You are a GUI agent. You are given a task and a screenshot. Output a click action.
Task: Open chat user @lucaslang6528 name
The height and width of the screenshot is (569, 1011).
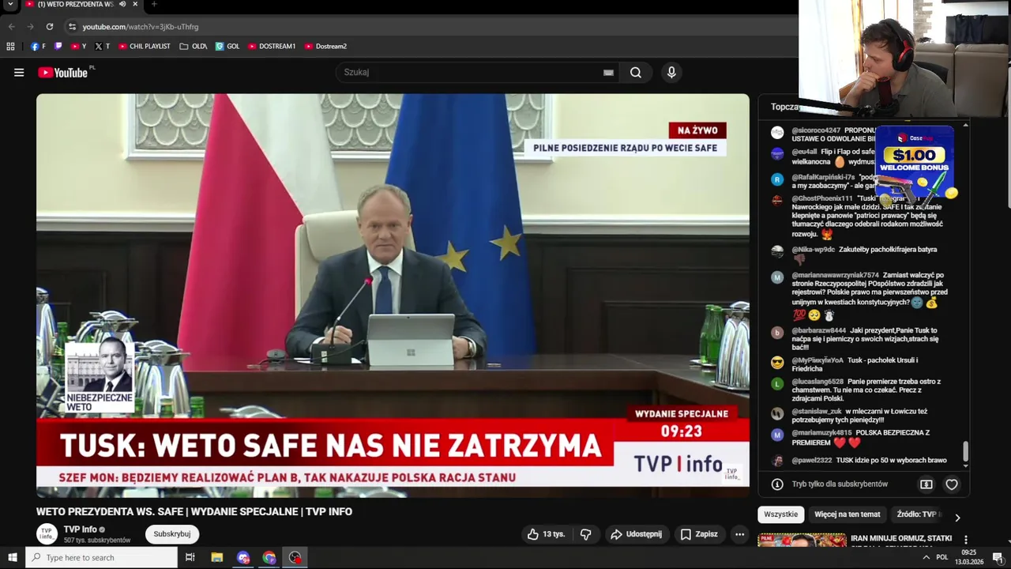pos(817,382)
